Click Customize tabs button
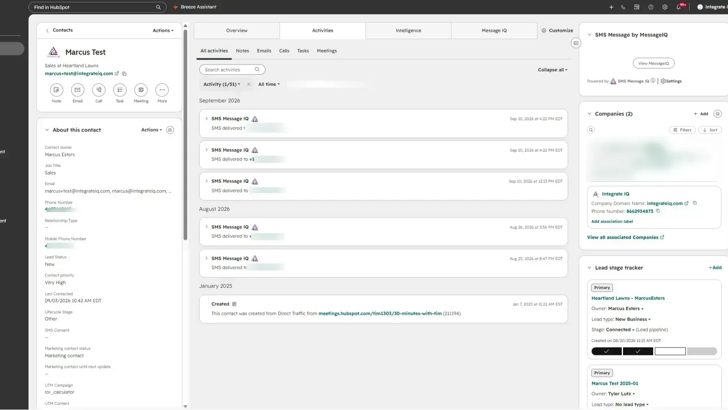The width and height of the screenshot is (728, 410). 557,31
